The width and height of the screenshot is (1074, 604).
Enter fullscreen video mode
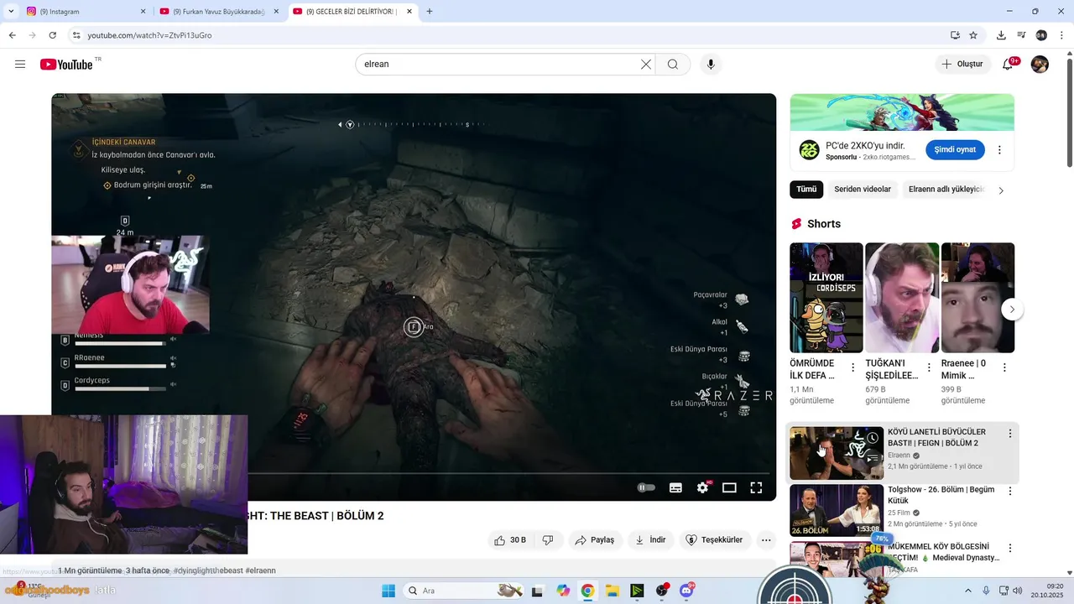coord(756,487)
